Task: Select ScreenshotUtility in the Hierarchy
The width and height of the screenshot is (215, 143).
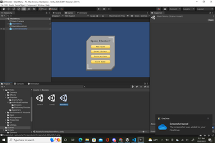Action: coord(20,29)
